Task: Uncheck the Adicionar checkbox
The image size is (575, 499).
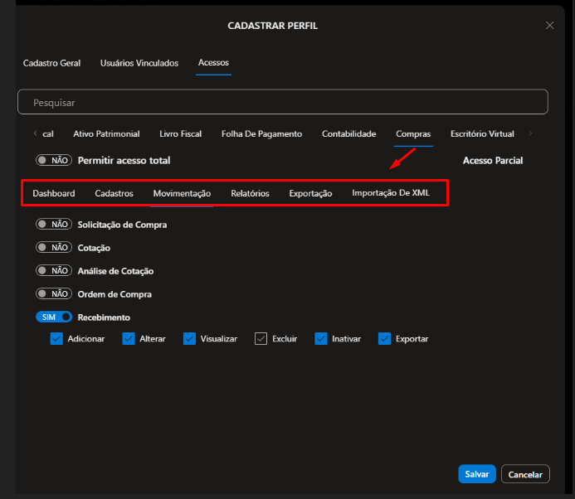Action: [x=56, y=338]
